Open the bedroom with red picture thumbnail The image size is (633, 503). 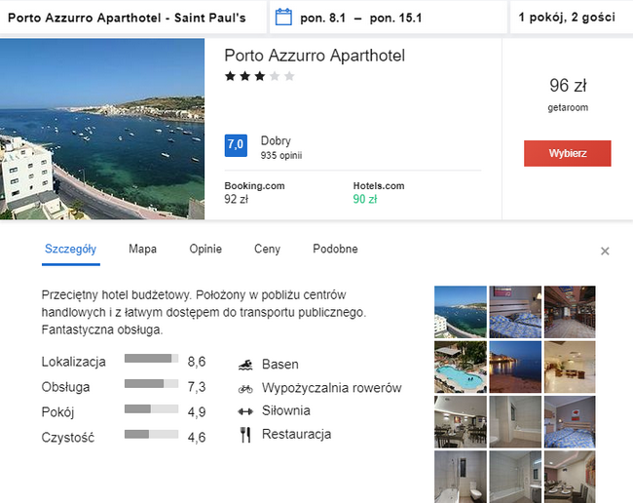click(x=570, y=422)
